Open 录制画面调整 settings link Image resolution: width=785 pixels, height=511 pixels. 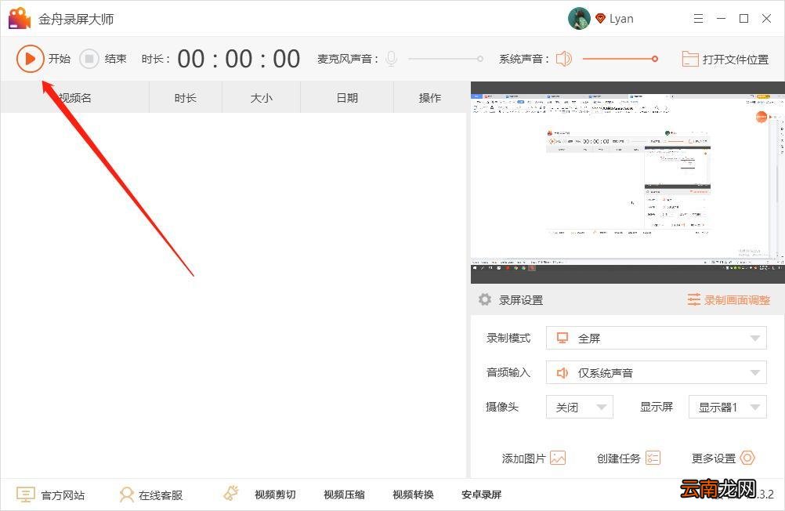click(x=737, y=300)
